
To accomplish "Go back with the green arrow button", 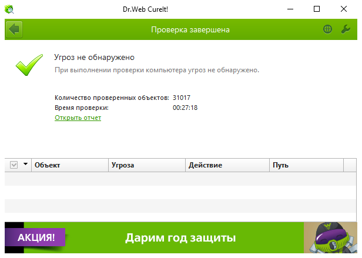I will [x=14, y=29].
